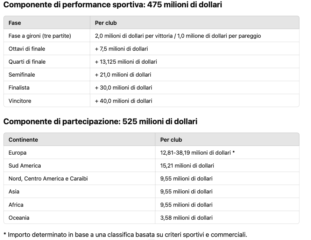Select the 'Vincitore' row label

(20, 101)
